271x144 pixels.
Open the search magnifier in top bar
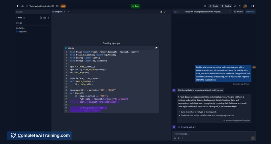(x=205, y=6)
